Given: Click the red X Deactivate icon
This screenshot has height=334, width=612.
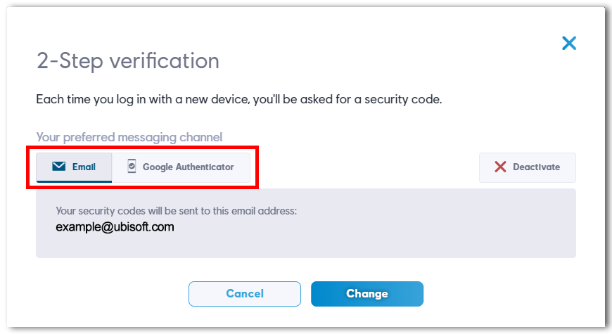Looking at the screenshot, I should pos(500,167).
